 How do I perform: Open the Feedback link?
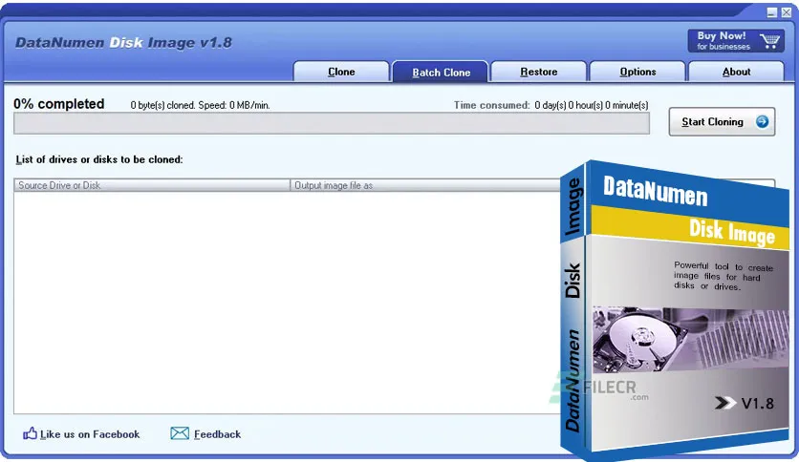218,434
